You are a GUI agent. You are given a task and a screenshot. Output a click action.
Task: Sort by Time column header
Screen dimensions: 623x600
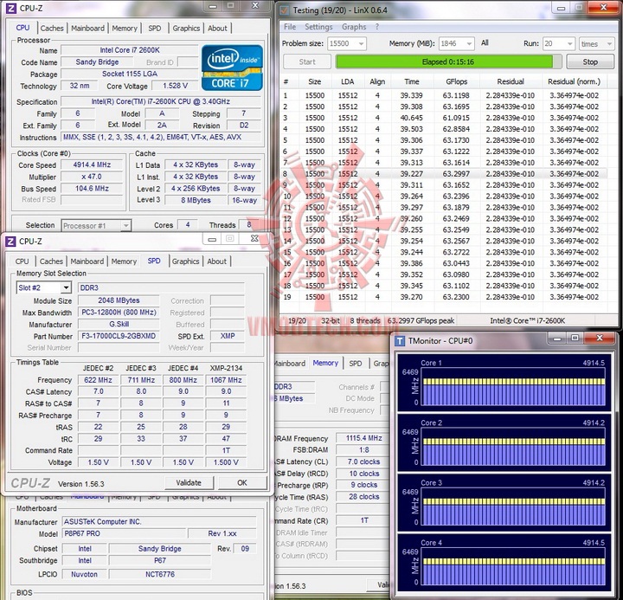click(x=412, y=81)
